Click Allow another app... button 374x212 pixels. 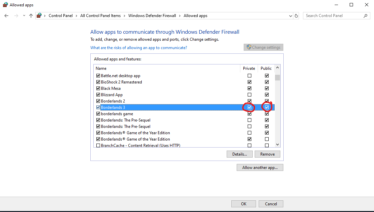pos(260,168)
